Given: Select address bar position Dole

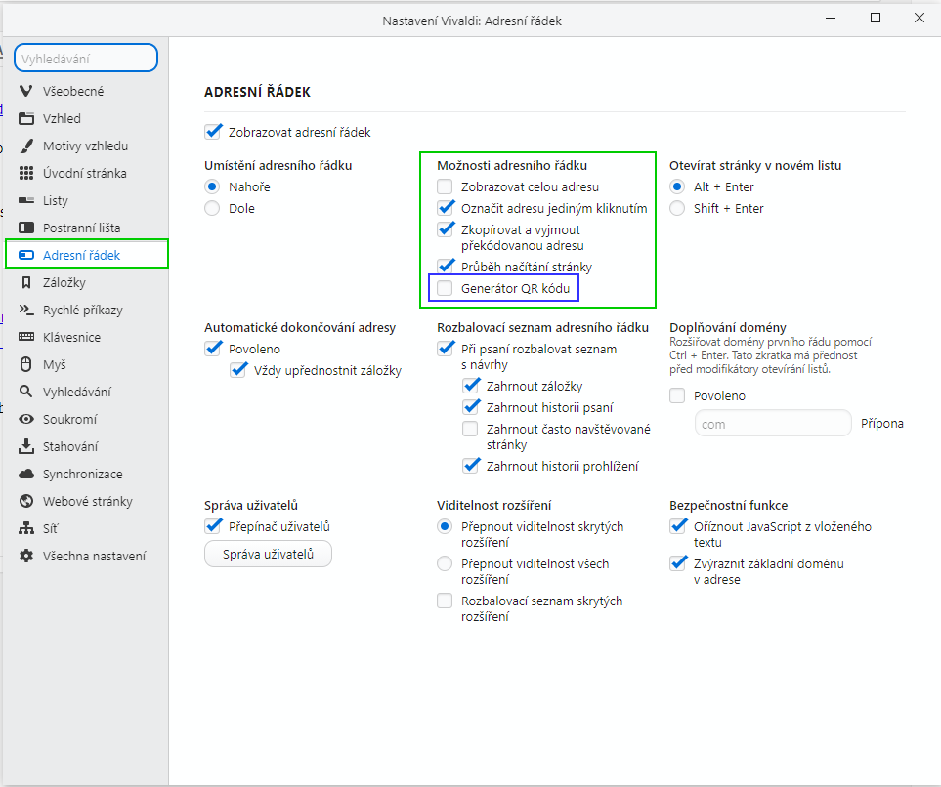Looking at the screenshot, I should click(x=212, y=208).
